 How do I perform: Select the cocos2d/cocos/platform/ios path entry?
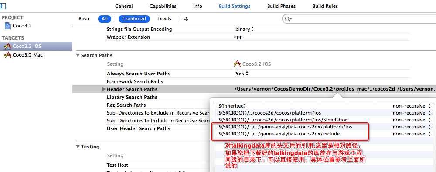(269, 113)
